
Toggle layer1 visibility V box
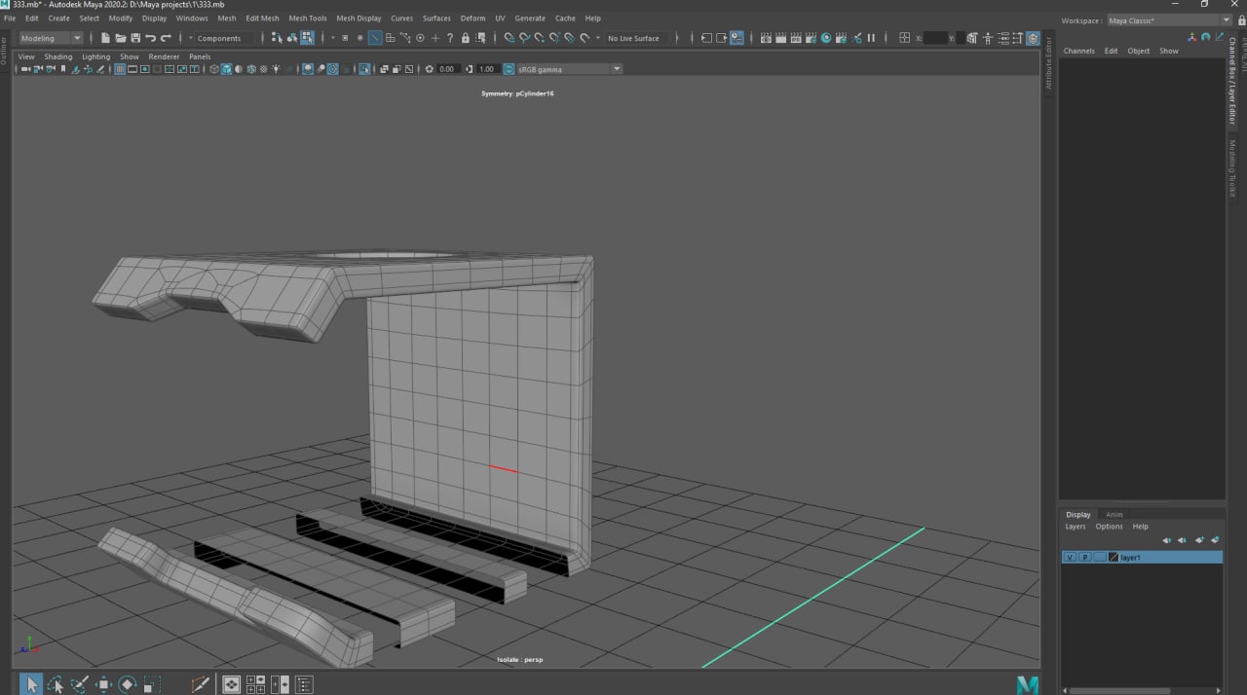[x=1070, y=558]
